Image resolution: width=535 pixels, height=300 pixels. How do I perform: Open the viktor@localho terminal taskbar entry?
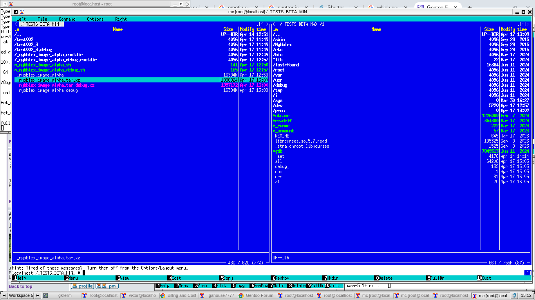(x=139, y=296)
